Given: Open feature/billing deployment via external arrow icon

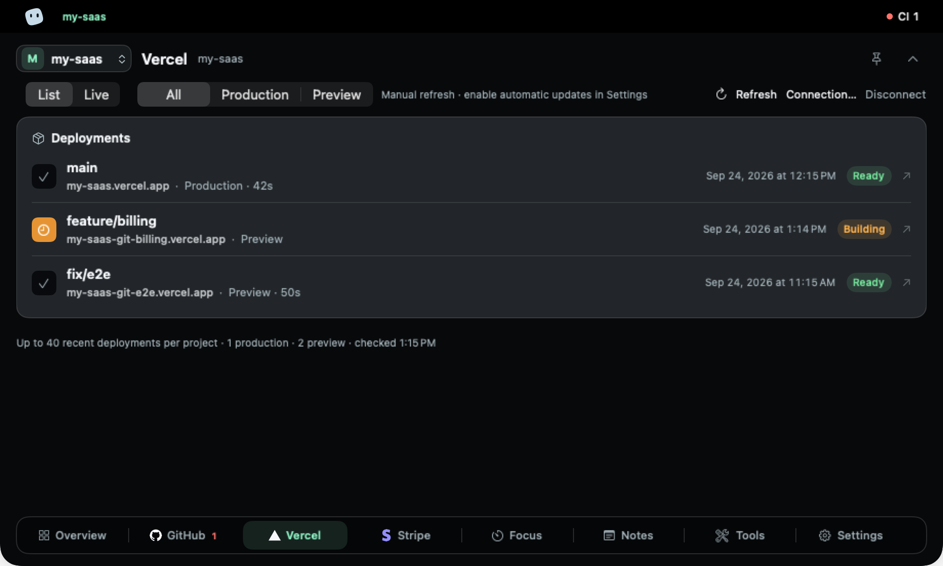Looking at the screenshot, I should point(907,229).
